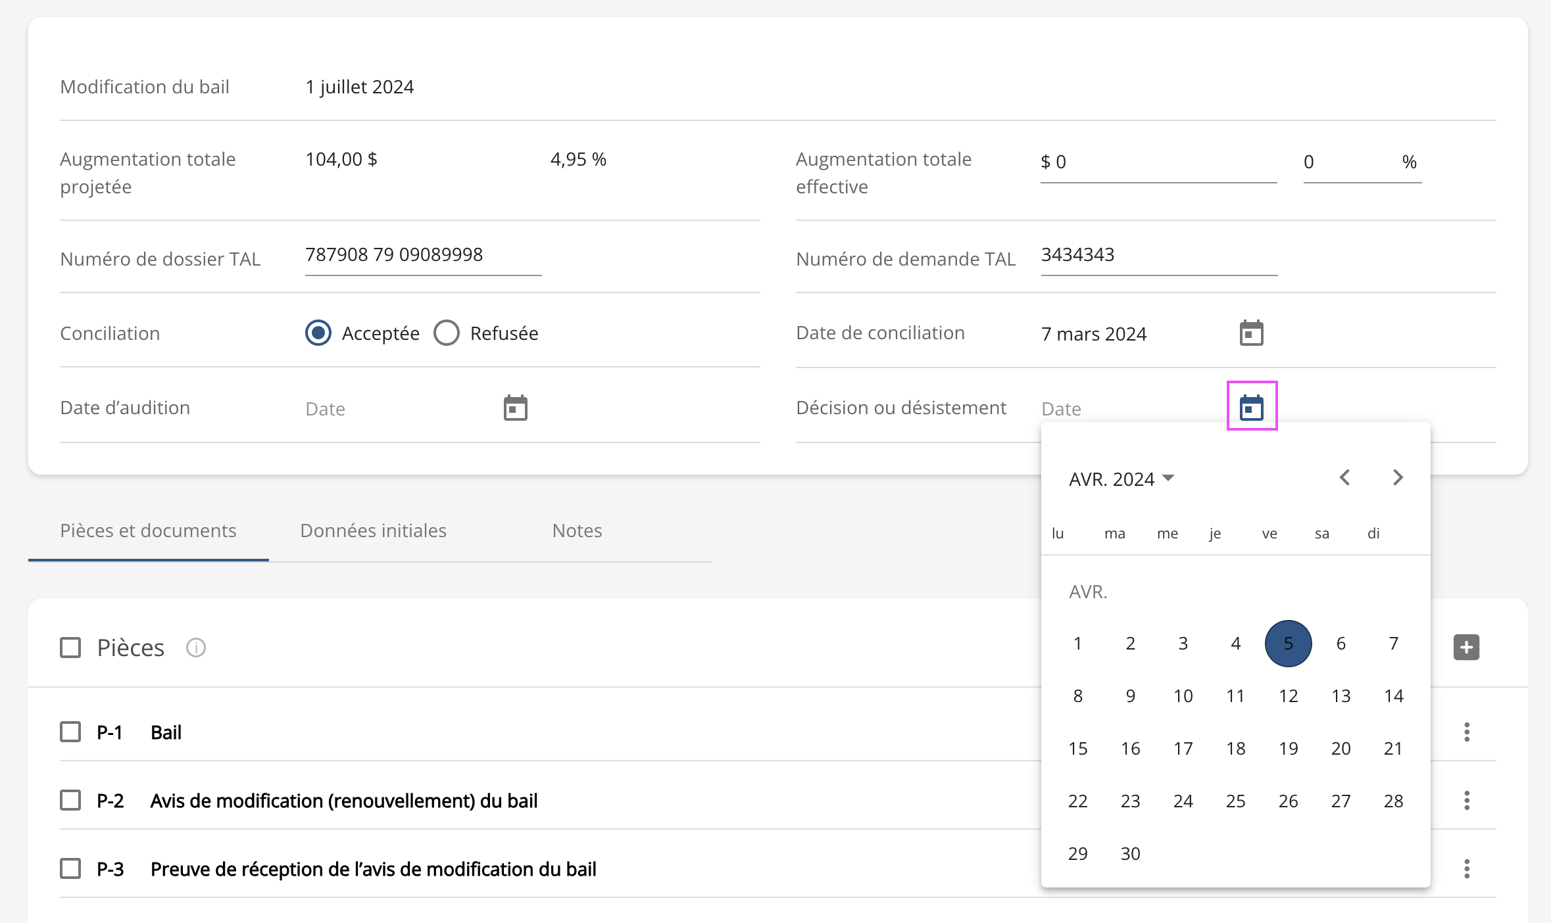Select day 30 in the calendar
This screenshot has height=923, width=1551.
[x=1130, y=853]
